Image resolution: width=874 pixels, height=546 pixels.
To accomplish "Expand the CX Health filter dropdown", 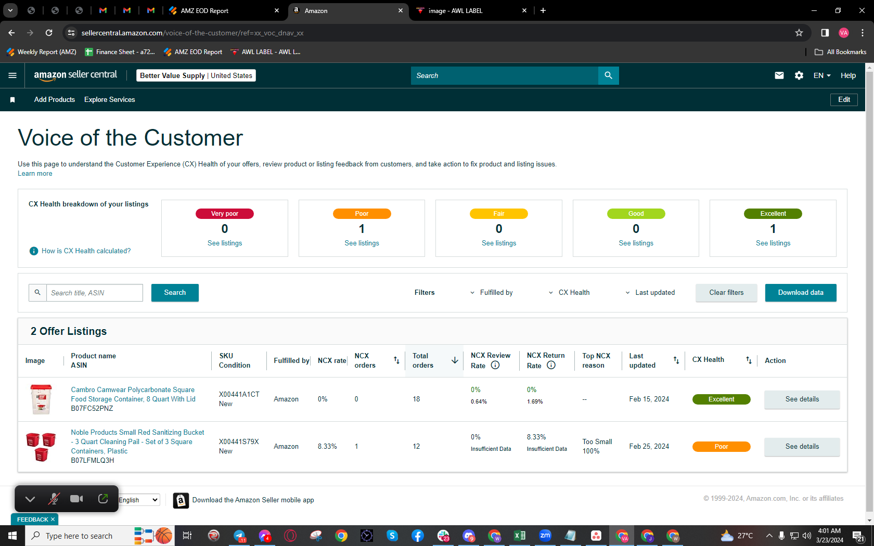I will click(569, 293).
